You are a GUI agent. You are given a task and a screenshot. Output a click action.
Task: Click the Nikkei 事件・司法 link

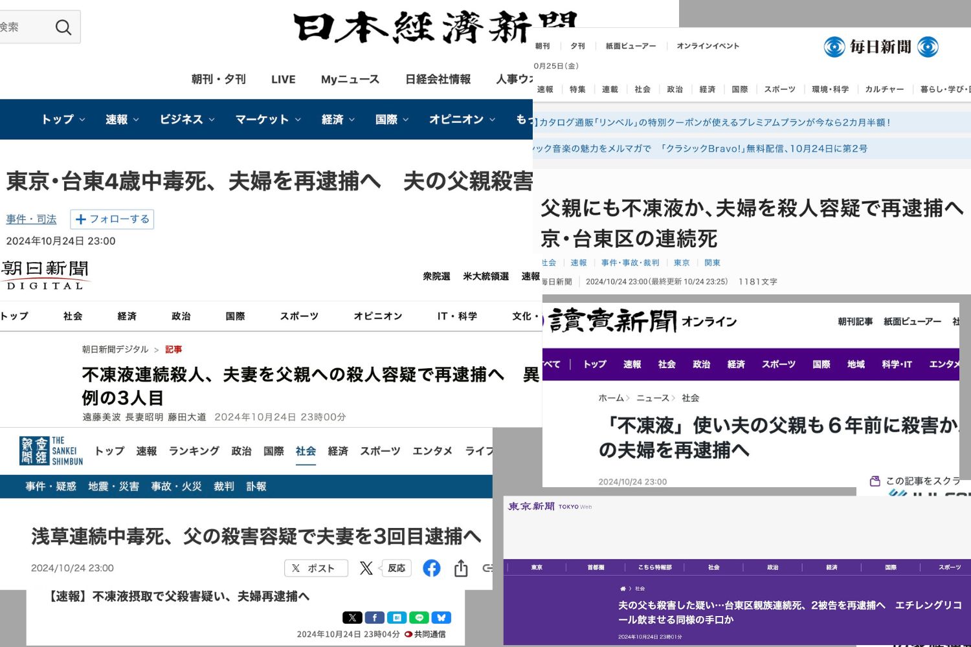tap(31, 219)
